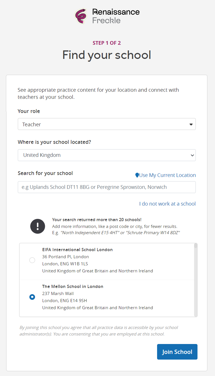Click the exclamation warning icon
The width and height of the screenshot is (215, 376).
click(x=38, y=226)
